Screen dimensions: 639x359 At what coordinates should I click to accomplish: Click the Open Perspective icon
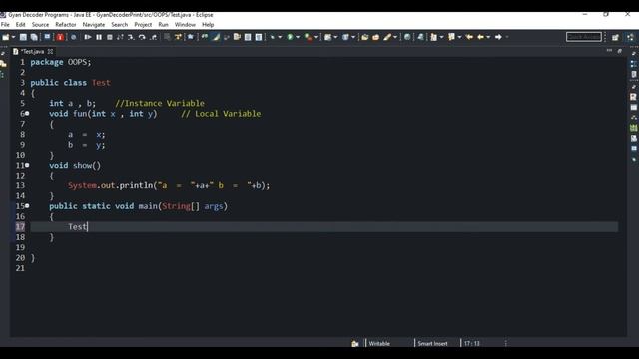click(x=615, y=37)
